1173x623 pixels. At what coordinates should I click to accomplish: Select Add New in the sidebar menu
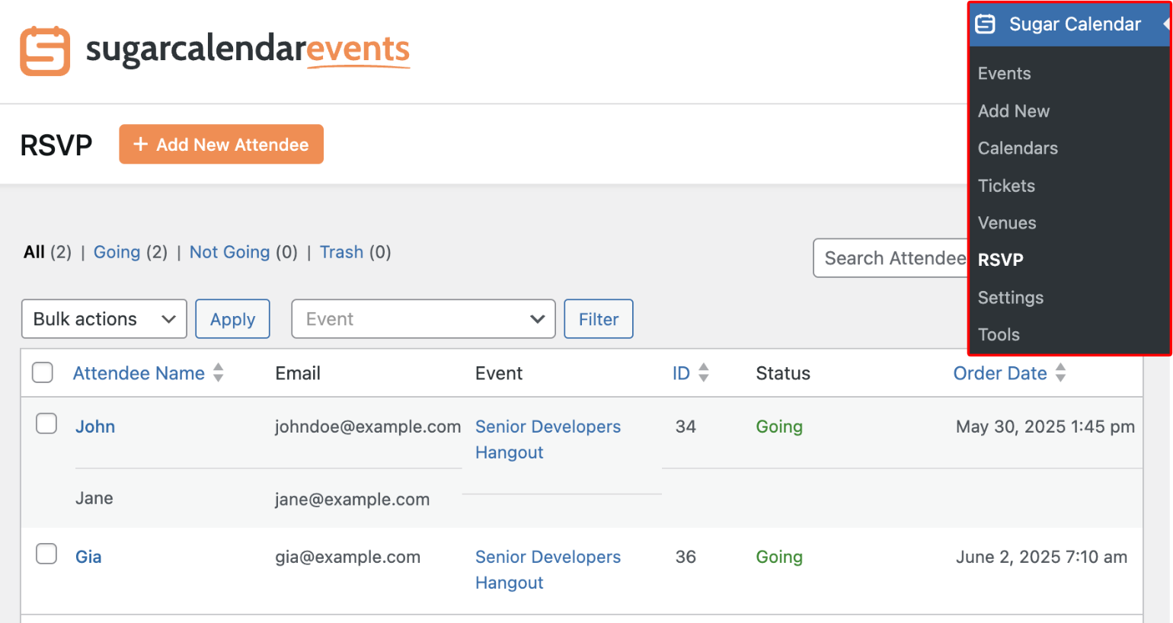coord(1014,111)
